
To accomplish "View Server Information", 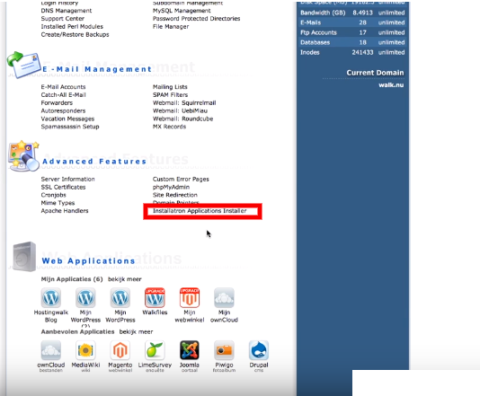I will [x=67, y=180].
